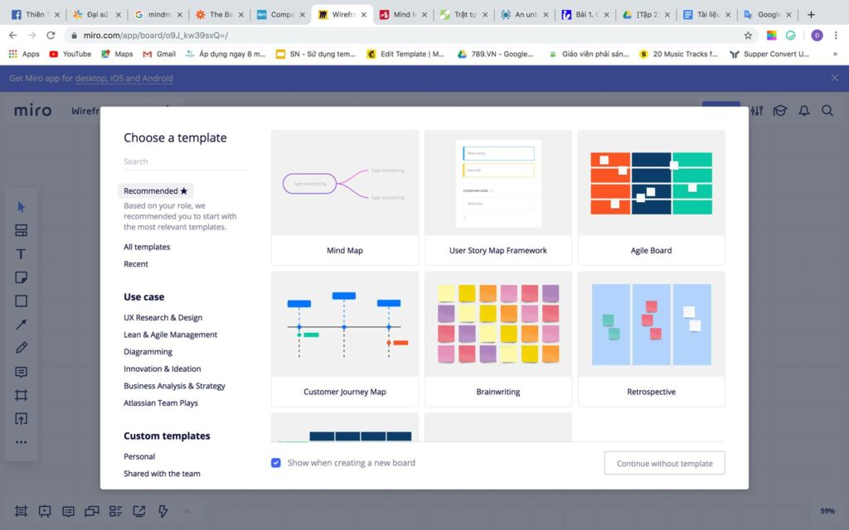849x530 pixels.
Task: Click the search magnifier in Miro header
Action: [x=827, y=110]
